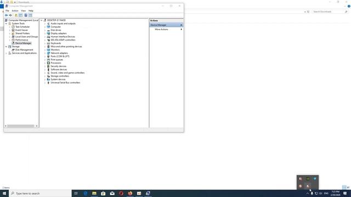
Task: Open Microsoft Edge from the taskbar
Action: [86, 193]
